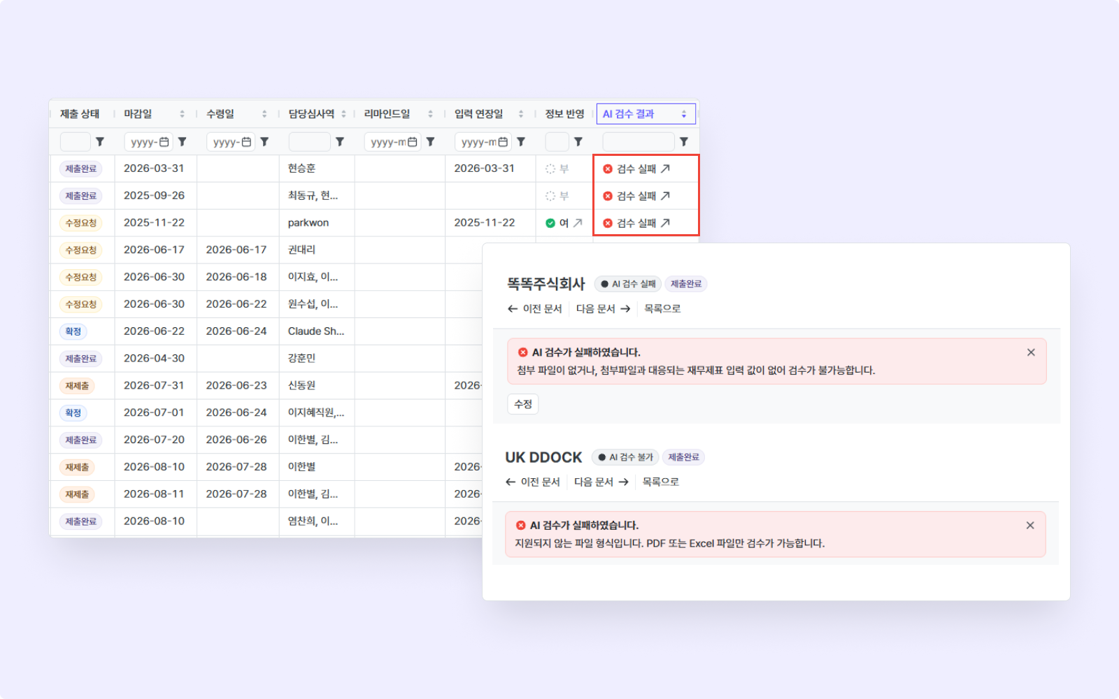The height and width of the screenshot is (699, 1119).
Task: Open 검수 실패 link in 최동규 row
Action: click(x=636, y=196)
